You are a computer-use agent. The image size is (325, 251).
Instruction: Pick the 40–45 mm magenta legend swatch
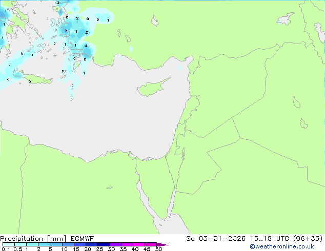[x=139, y=244]
